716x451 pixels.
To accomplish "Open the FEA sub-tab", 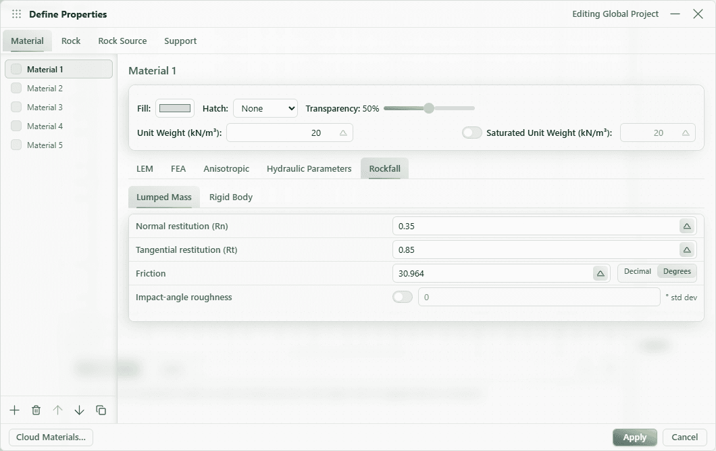I will coord(178,168).
